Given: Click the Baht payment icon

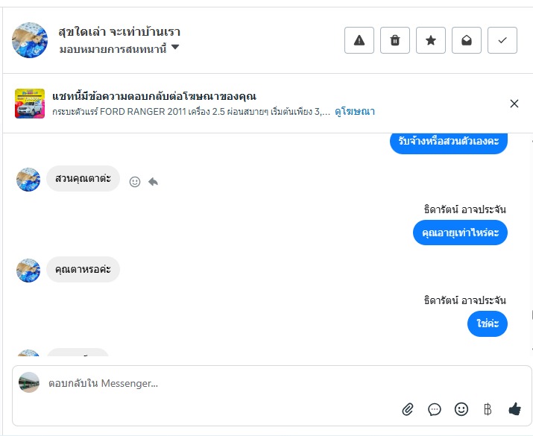Looking at the screenshot, I should pyautogui.click(x=488, y=409).
